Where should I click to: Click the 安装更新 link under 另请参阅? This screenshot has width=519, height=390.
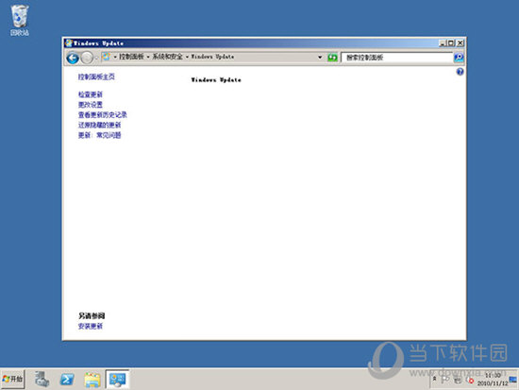pos(91,326)
